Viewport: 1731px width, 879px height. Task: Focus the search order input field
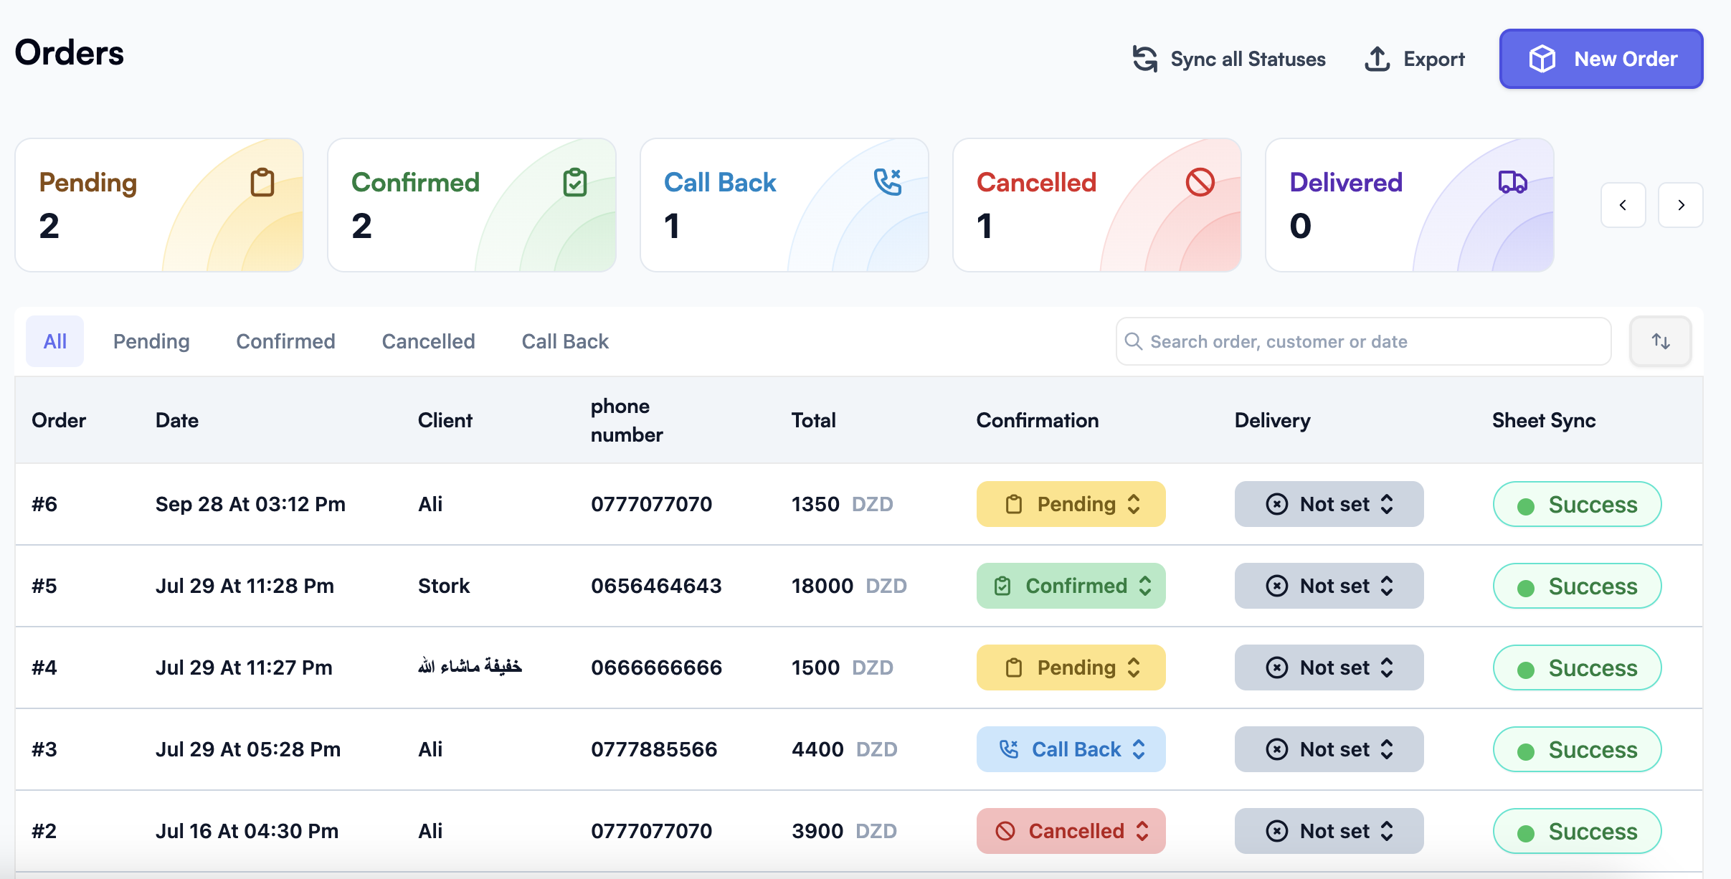[1362, 341]
